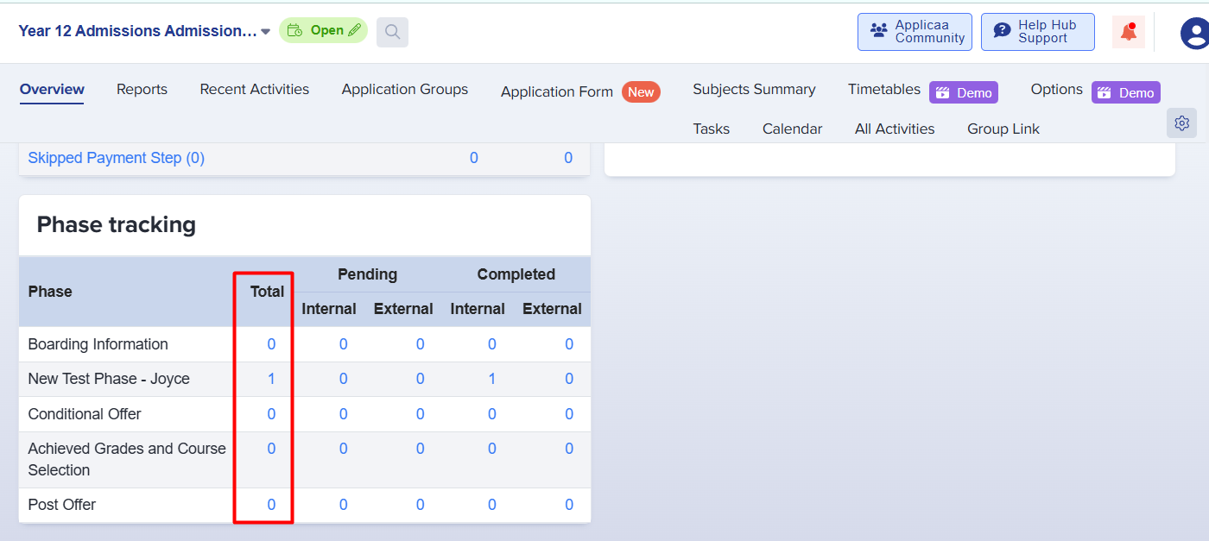Open the notifications bell icon

click(x=1128, y=32)
